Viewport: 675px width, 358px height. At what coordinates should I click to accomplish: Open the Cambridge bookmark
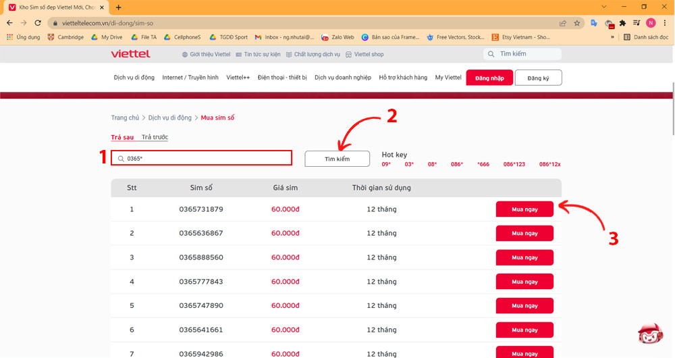[x=66, y=37]
